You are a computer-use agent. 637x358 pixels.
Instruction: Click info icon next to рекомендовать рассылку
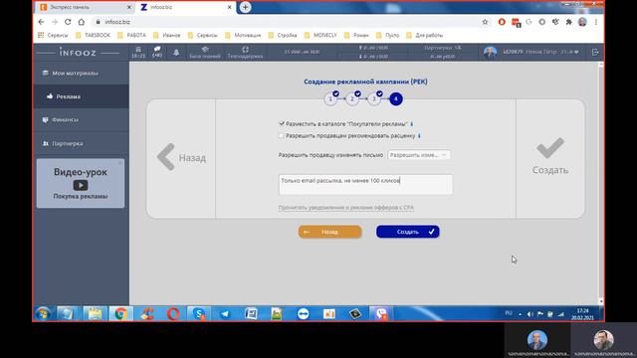coord(419,135)
